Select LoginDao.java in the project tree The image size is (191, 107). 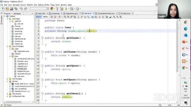coord(22,66)
